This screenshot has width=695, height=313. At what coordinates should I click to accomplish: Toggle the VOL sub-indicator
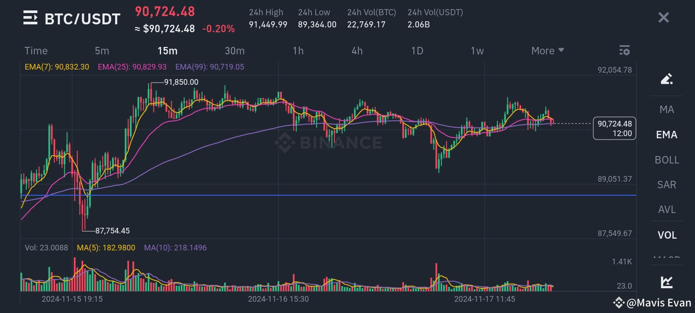[666, 235]
